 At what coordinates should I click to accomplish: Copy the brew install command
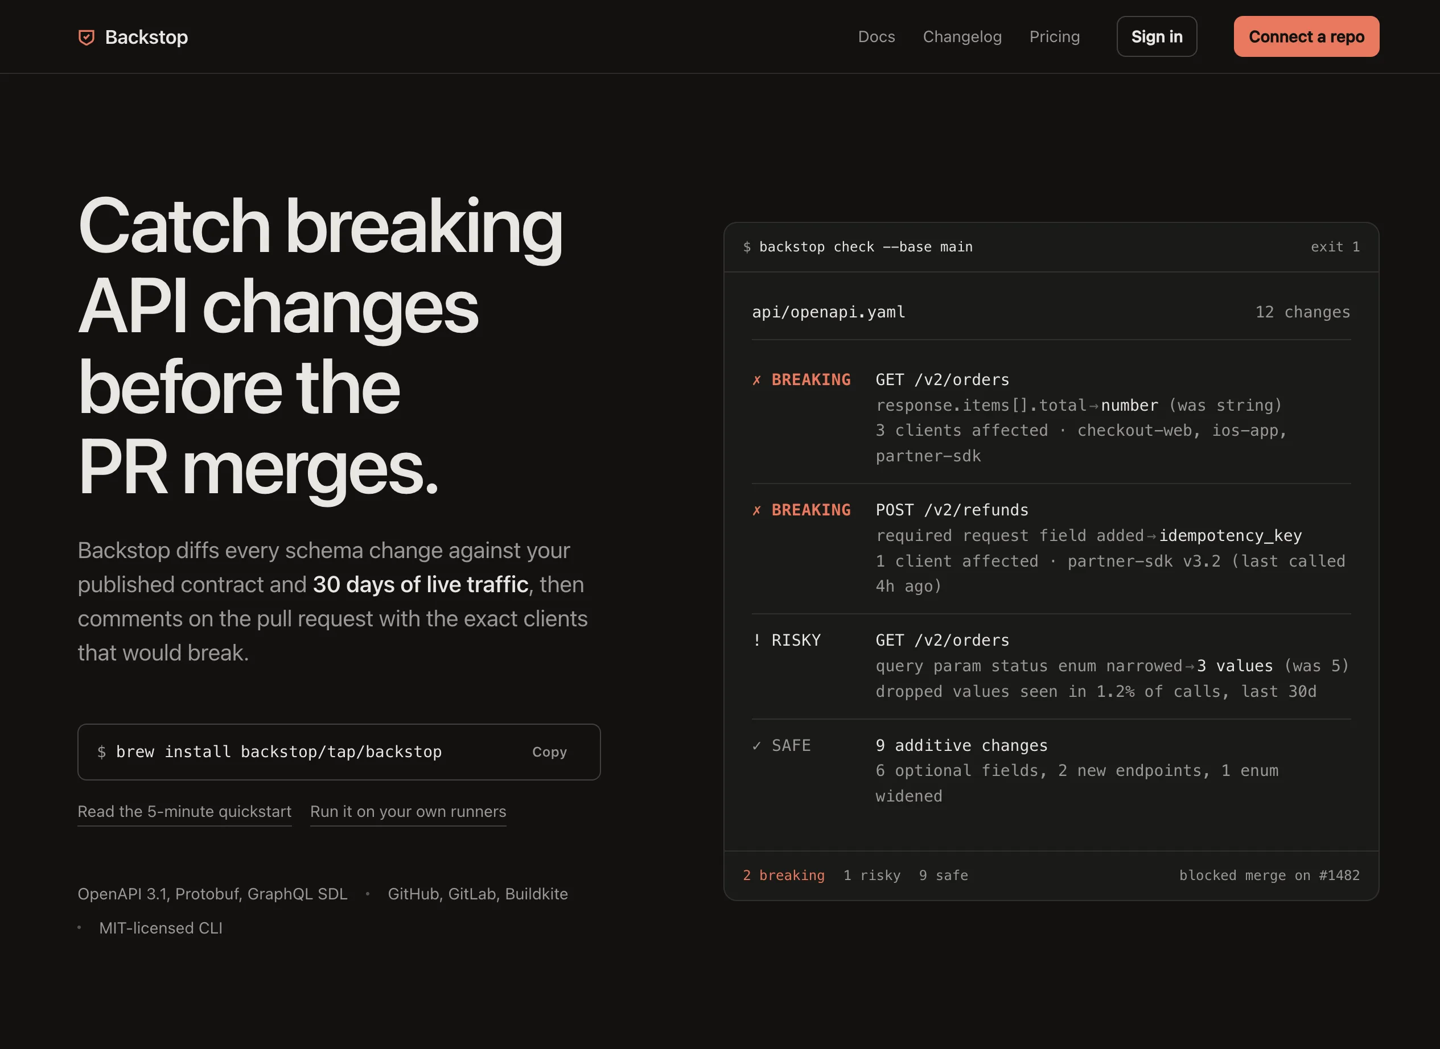tap(549, 752)
